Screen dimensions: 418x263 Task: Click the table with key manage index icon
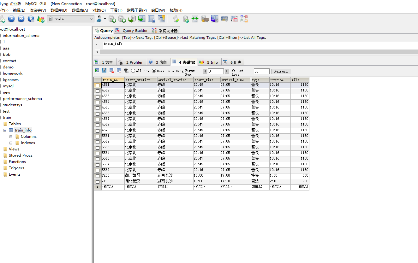pyautogui.click(x=162, y=19)
